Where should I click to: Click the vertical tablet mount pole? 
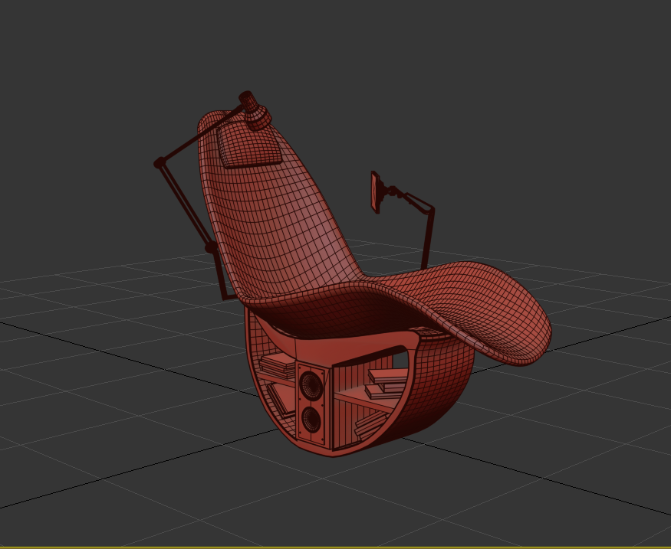click(428, 236)
